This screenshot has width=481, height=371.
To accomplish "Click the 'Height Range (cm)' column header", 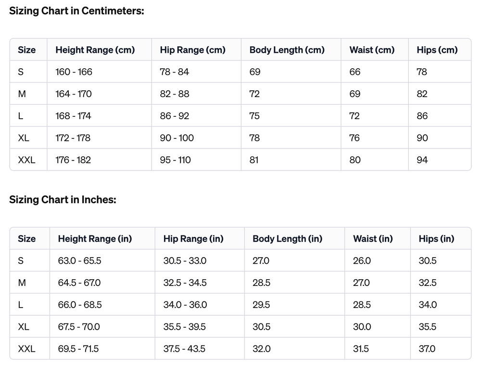I will pos(95,50).
